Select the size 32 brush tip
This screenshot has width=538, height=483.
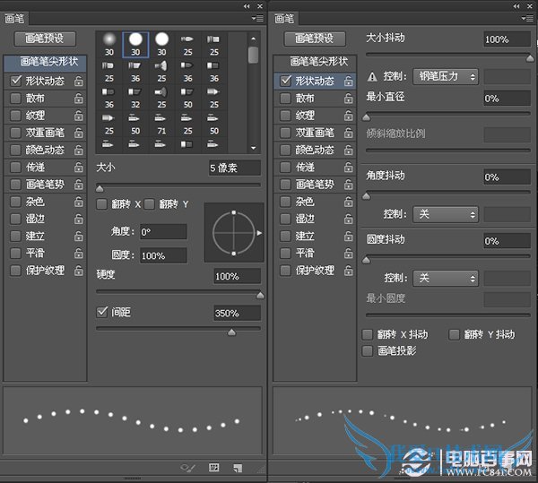tap(135, 98)
